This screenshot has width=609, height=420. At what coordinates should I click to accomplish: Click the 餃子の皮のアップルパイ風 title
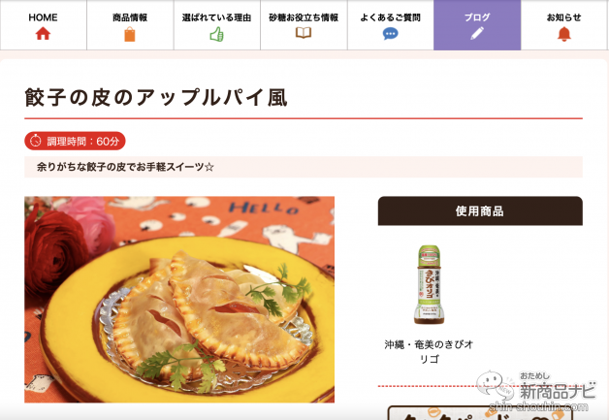click(156, 97)
